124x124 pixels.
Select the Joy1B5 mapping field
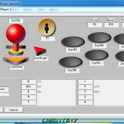(72, 71)
